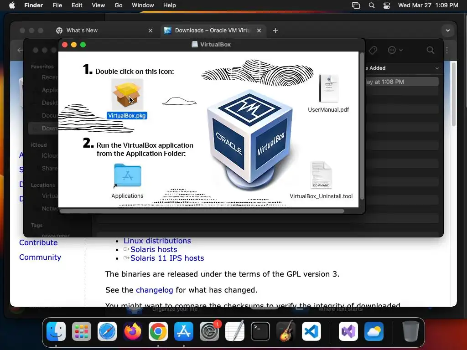Screen dimensions: 467x350
Task: Open the Applications folder shortcut
Action: 128,175
